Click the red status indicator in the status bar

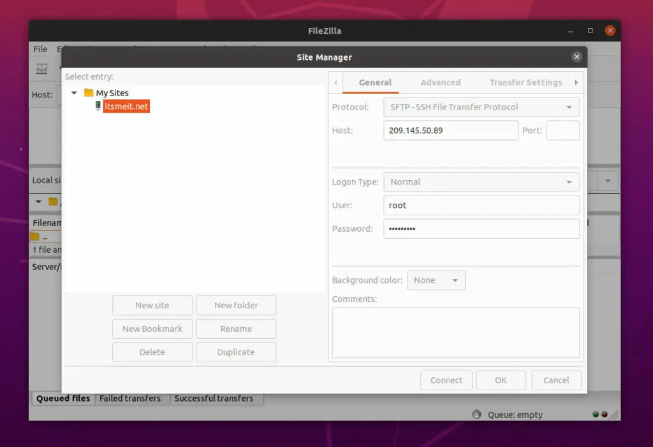[x=604, y=414]
